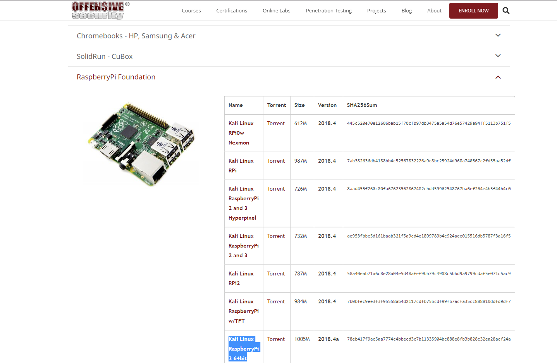Screen dimensions: 557x363
Task: Click Torrent for the 612M image
Action: click(x=276, y=123)
